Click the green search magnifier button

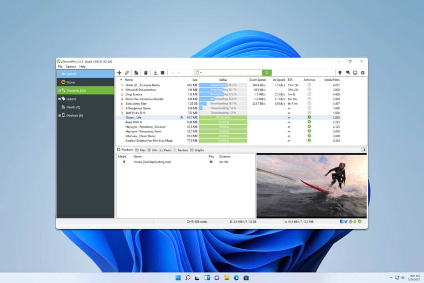point(267,73)
